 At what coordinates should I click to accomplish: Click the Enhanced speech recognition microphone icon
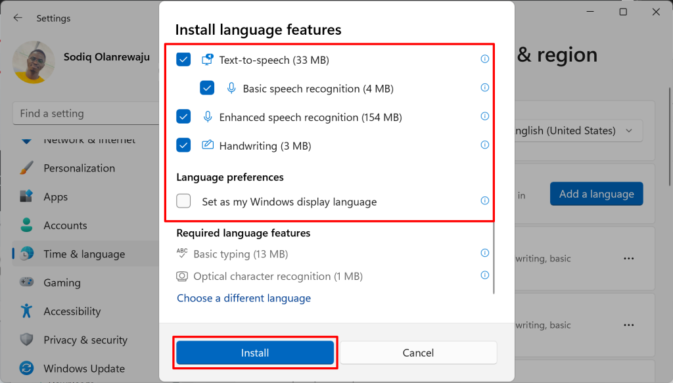(207, 117)
